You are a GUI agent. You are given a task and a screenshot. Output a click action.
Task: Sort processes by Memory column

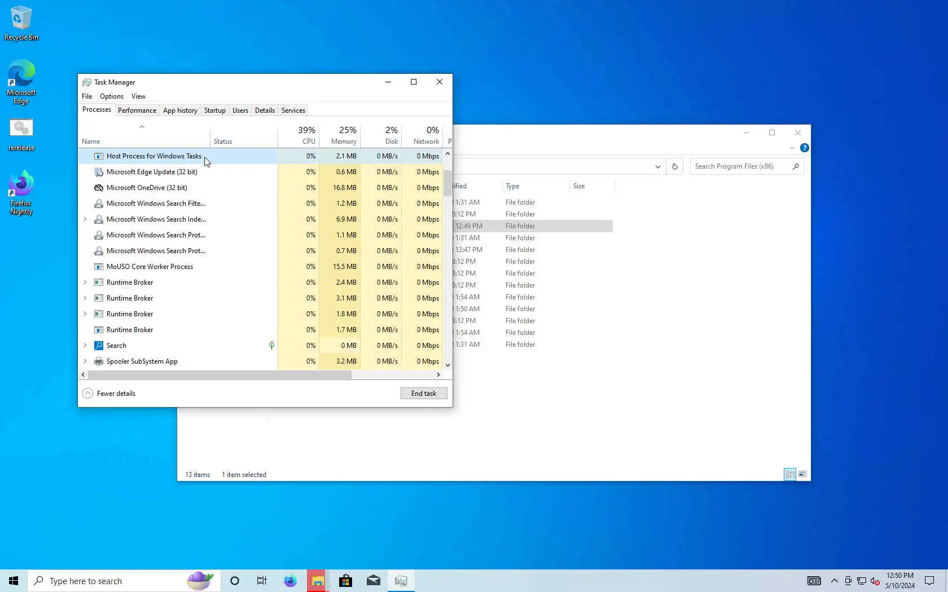(x=340, y=135)
